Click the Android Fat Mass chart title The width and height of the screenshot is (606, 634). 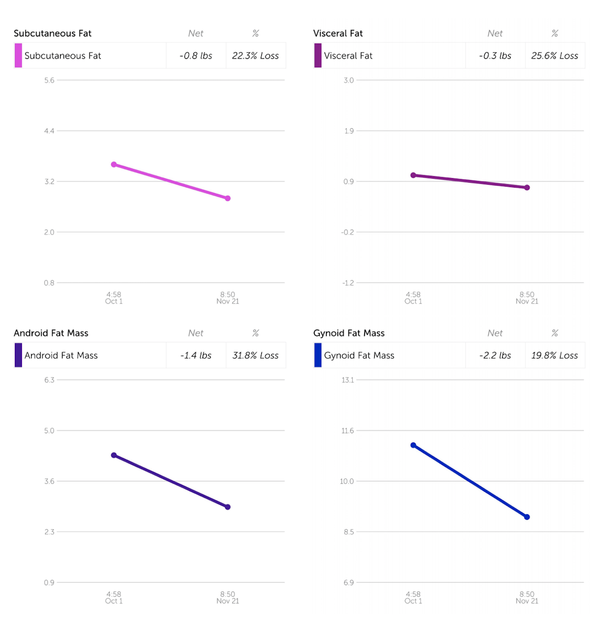[51, 333]
